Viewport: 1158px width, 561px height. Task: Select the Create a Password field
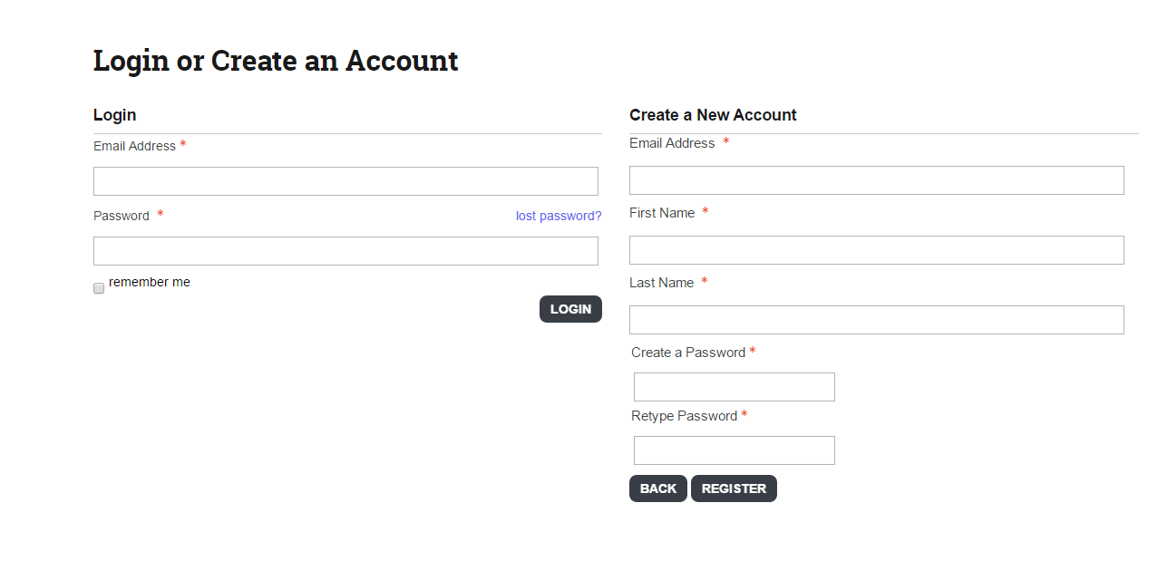pyautogui.click(x=734, y=386)
